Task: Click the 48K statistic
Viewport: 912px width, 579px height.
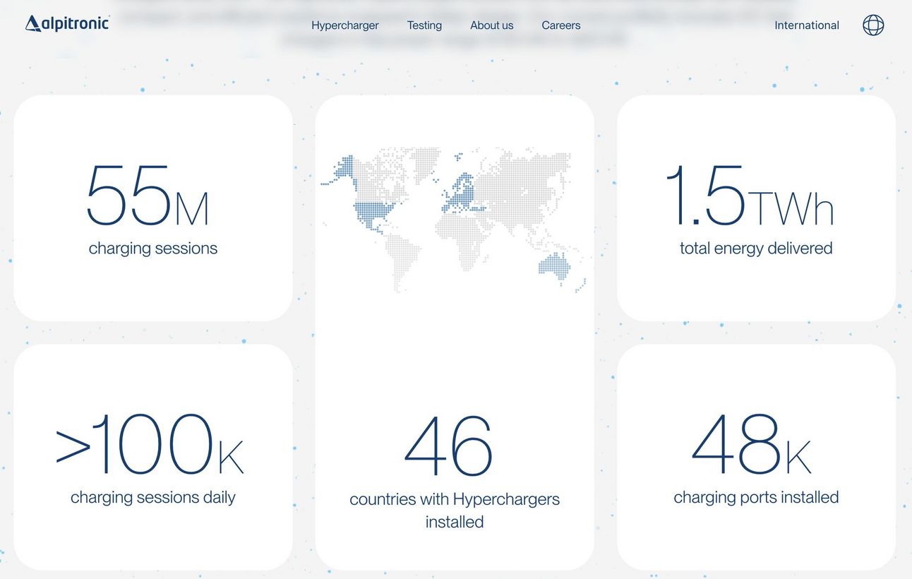Action: tap(752, 445)
